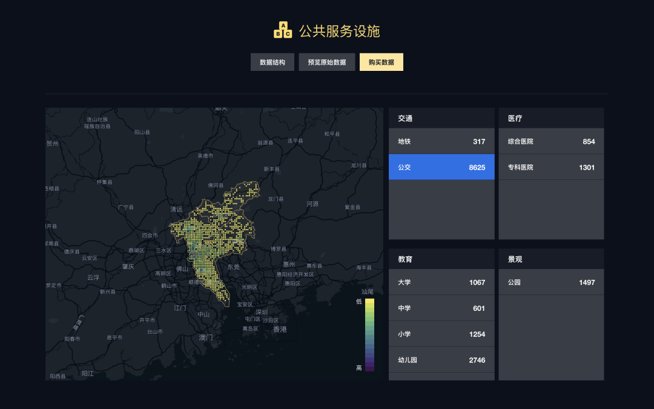Click the 惠阳经济开发区 label on the map
The height and width of the screenshot is (409, 654).
coord(296,274)
